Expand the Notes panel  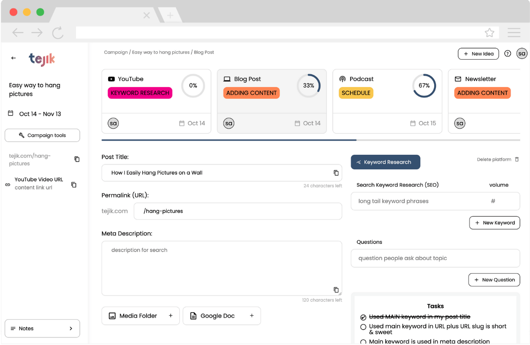pos(42,329)
